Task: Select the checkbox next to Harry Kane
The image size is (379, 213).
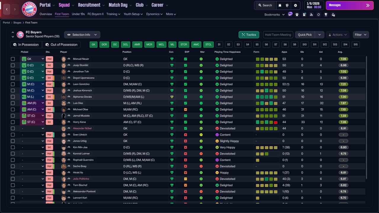Action: click(x=13, y=122)
